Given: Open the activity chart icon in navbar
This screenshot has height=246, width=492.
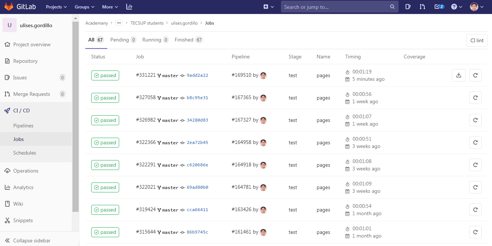Looking at the screenshot, I should pyautogui.click(x=129, y=7).
